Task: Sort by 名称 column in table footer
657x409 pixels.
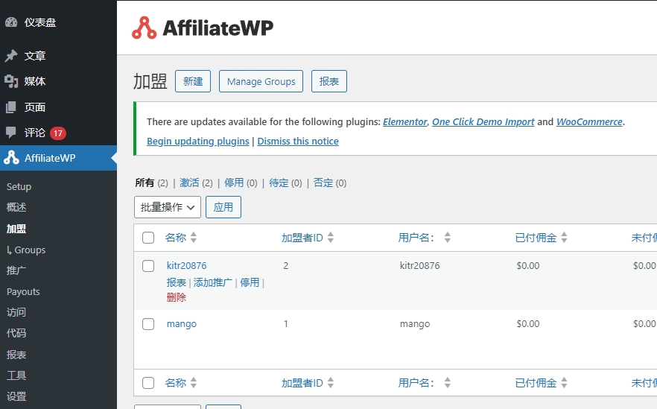Action: pos(194,383)
